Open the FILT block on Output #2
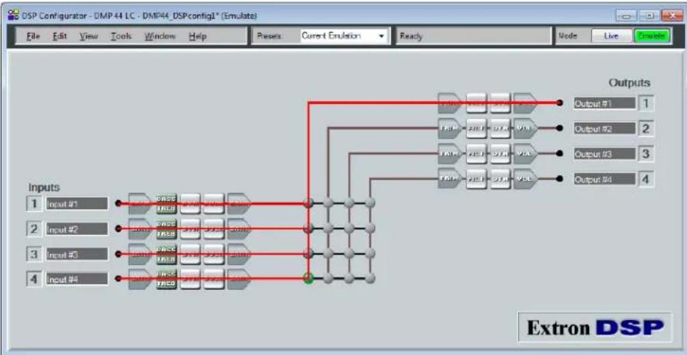Image resolution: width=687 pixels, height=355 pixels. 476,128
